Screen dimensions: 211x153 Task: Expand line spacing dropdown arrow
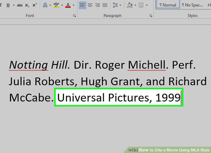point(120,5)
